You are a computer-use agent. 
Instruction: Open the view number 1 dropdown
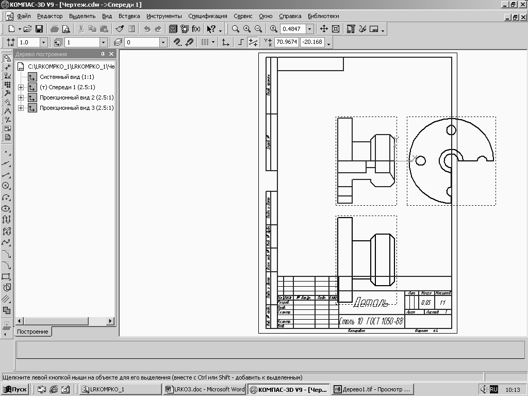tap(103, 42)
